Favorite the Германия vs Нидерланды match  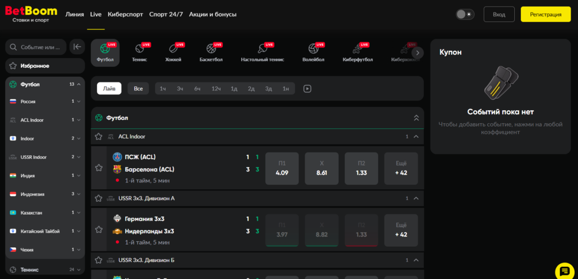tap(99, 229)
